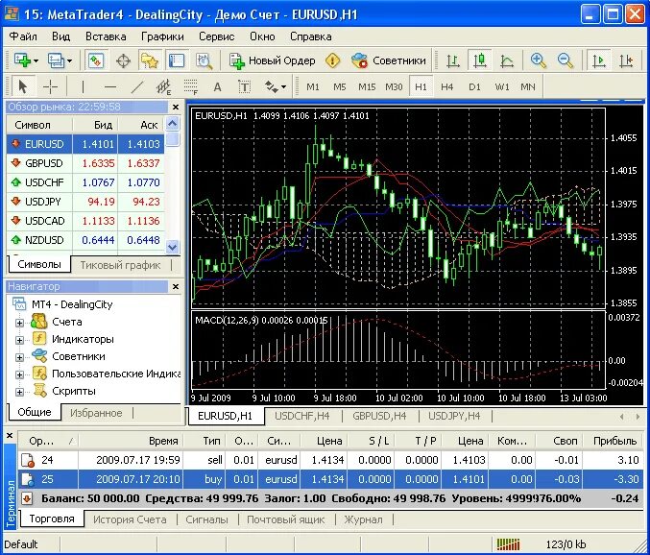Viewport: 650px width, 555px height.
Task: Open the Strategy Tester icon
Action: click(x=204, y=60)
